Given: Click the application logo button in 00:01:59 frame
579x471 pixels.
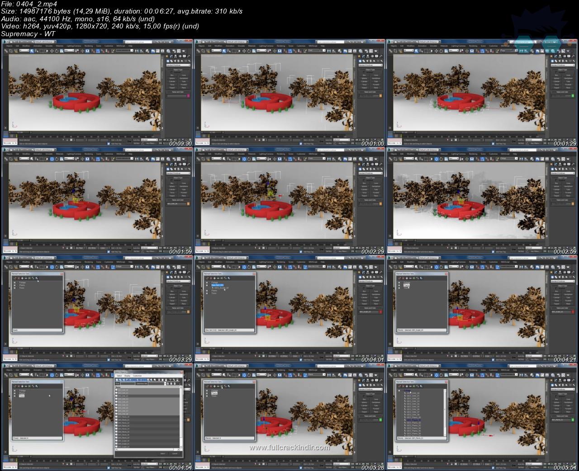Looking at the screenshot, I should [x=5, y=149].
